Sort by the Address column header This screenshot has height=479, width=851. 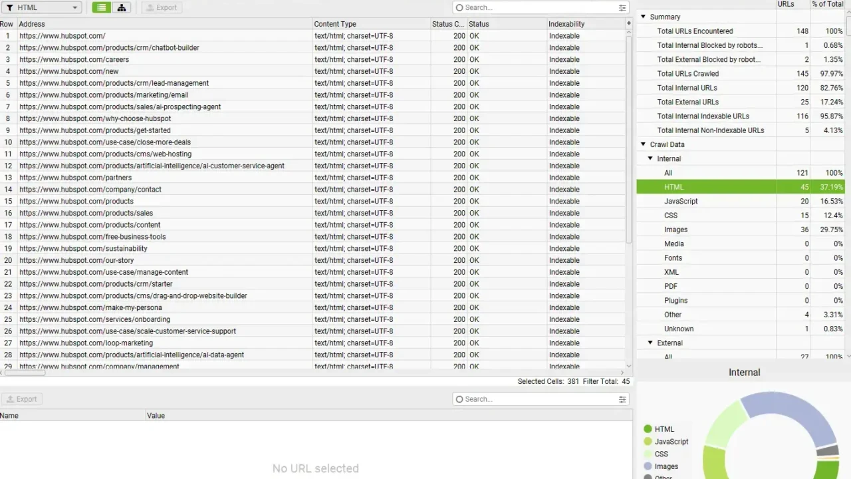coord(164,24)
